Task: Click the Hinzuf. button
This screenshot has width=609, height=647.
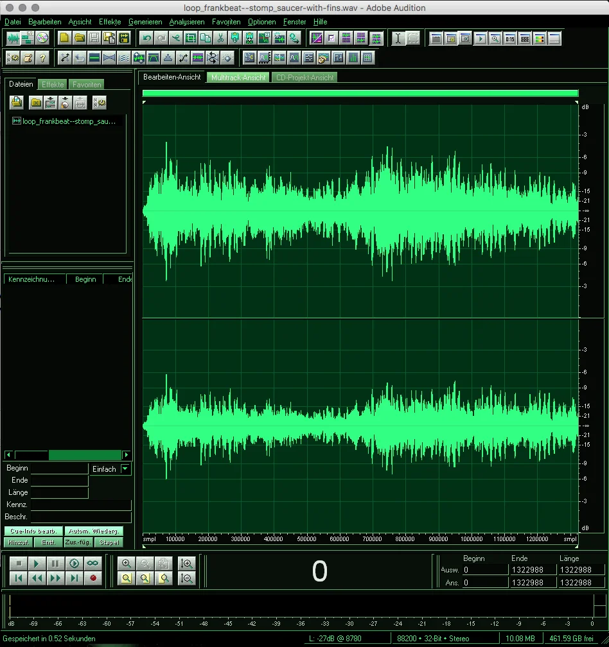Action: (19, 542)
